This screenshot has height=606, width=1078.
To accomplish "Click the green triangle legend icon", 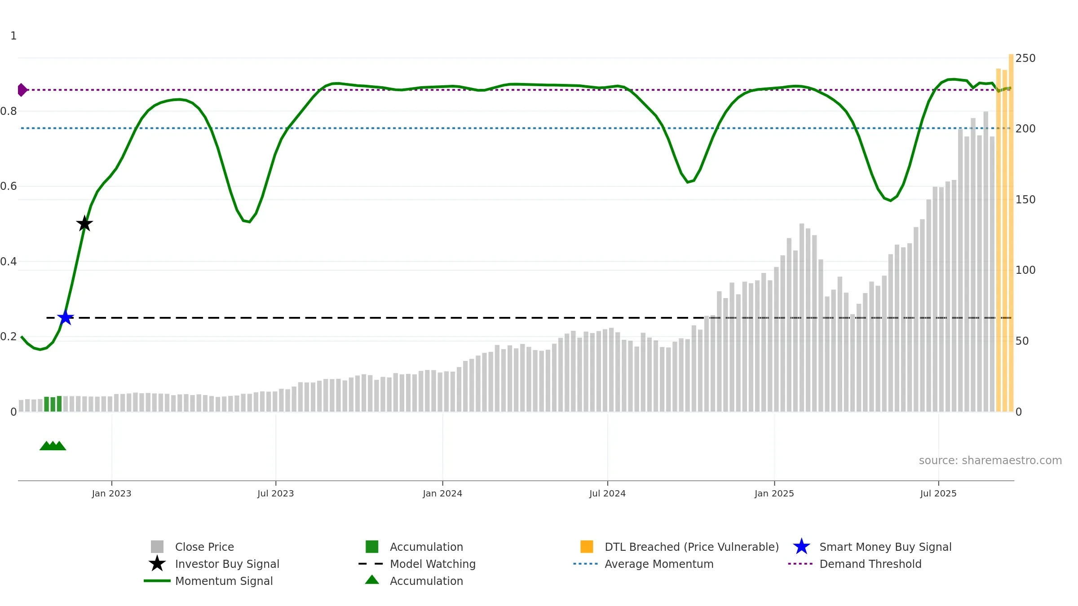I will coord(372,580).
